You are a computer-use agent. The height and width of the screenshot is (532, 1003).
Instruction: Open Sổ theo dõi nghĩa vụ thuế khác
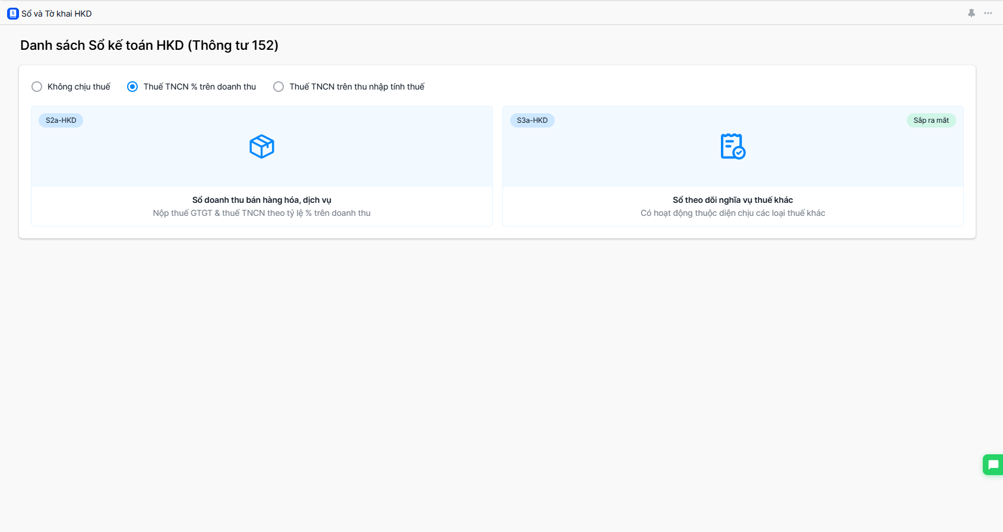coord(733,200)
